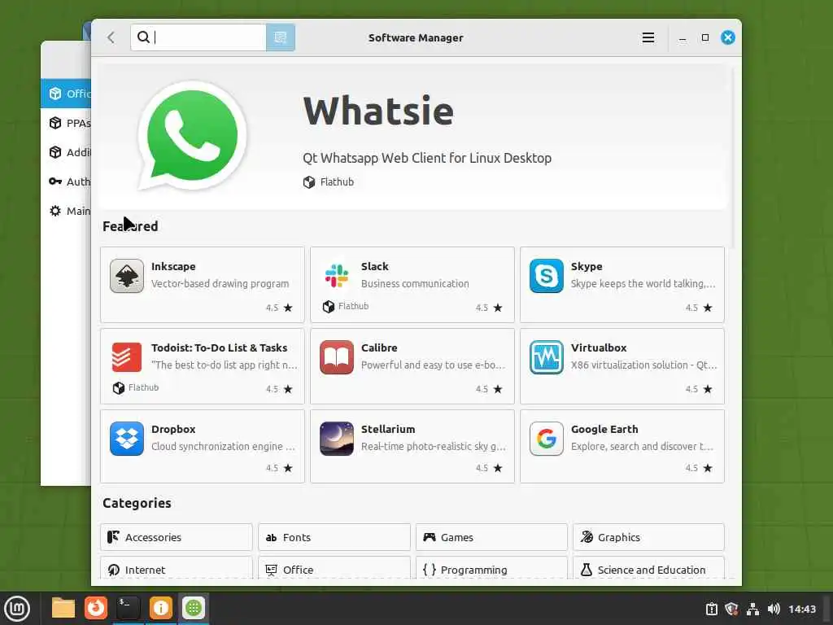
Task: Click the Calibre title text
Action: [x=379, y=347]
